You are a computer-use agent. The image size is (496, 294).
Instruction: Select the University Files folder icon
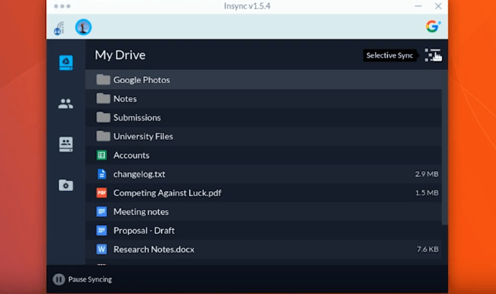click(103, 136)
